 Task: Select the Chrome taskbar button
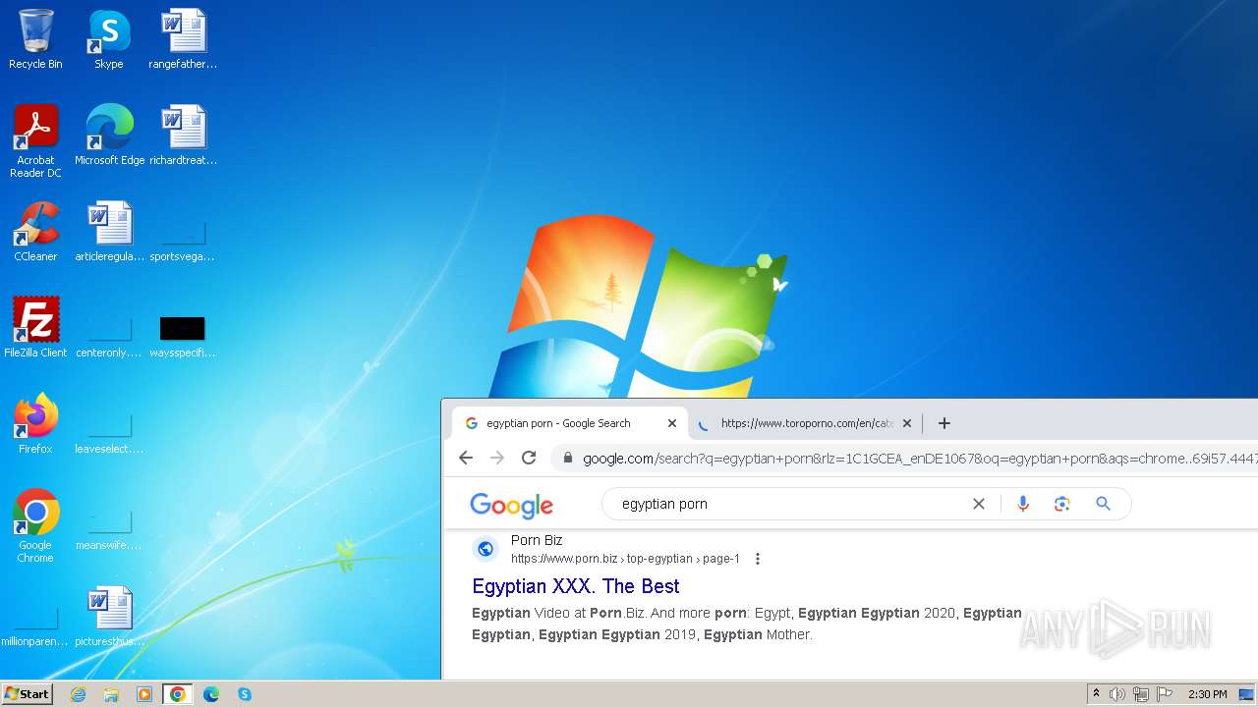177,694
